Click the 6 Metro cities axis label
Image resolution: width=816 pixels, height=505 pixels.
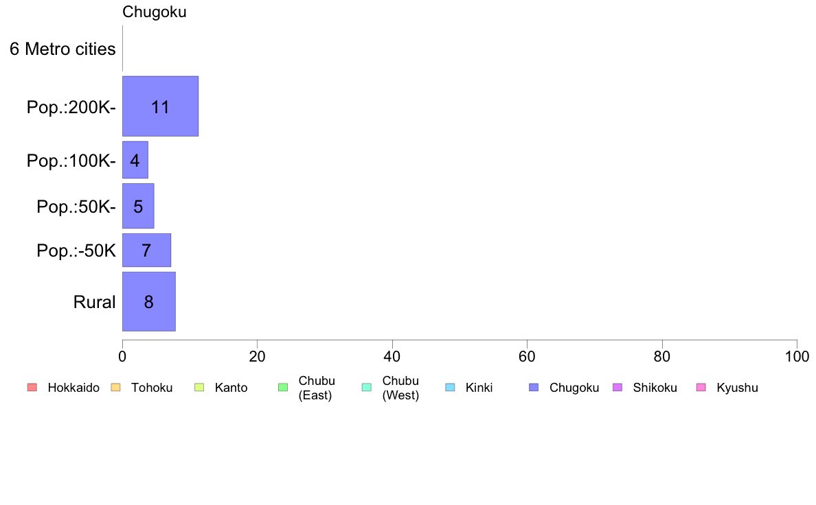click(x=63, y=49)
